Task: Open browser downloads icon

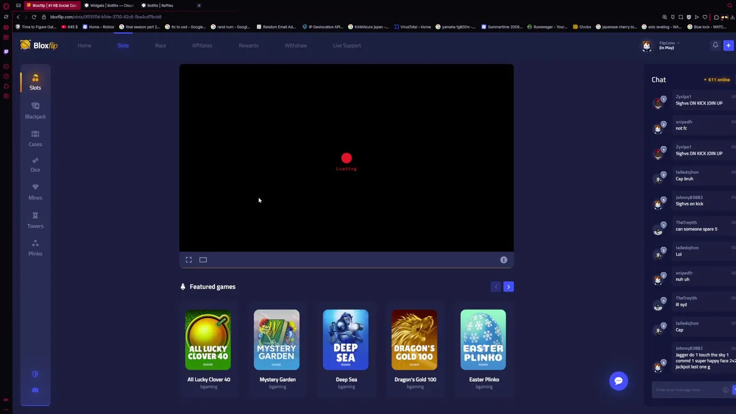Action: [733, 17]
